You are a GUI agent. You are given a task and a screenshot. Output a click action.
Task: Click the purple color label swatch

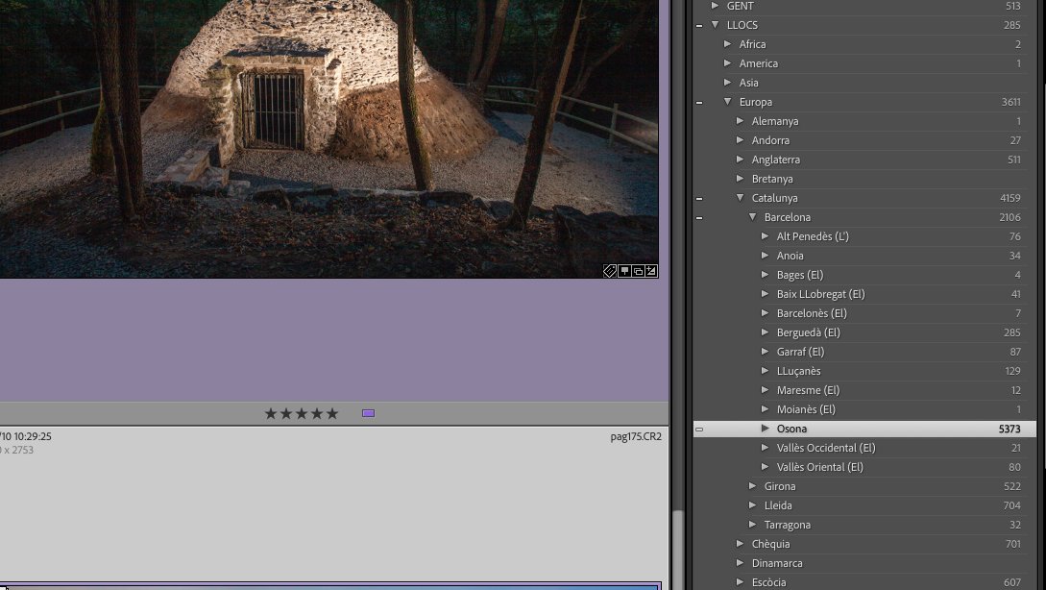(x=368, y=414)
